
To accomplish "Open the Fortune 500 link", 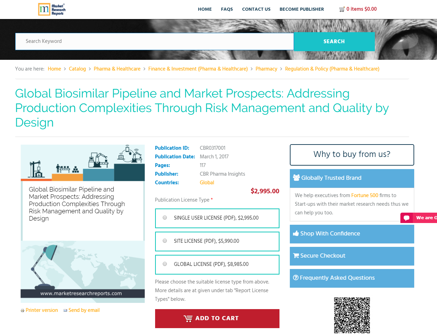I will (365, 195).
